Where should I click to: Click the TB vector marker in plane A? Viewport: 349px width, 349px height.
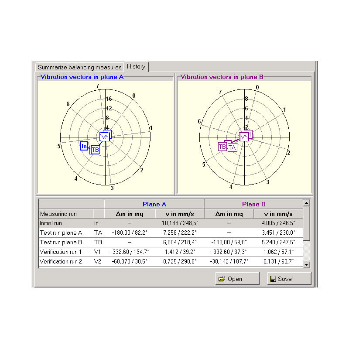[95, 150]
